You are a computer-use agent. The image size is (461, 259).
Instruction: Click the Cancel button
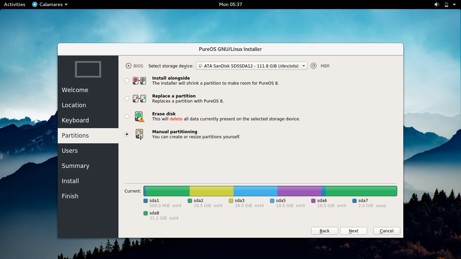tap(386, 231)
